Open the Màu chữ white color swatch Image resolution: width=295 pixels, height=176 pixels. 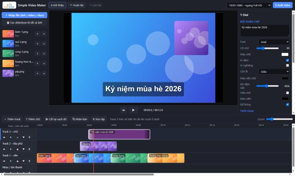pyautogui.click(x=285, y=54)
